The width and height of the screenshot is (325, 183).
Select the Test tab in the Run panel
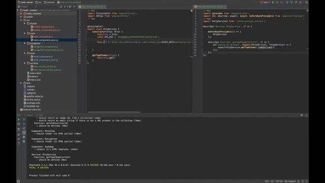click(40, 115)
